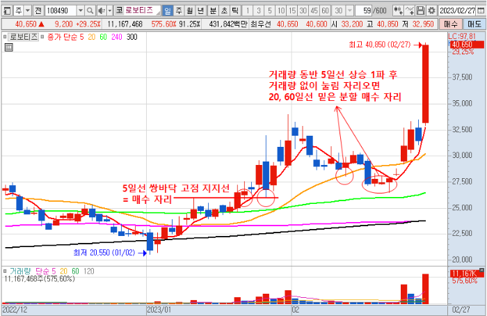Toggle the square before 종가 단순 legend
This screenshot has height=316, width=487.
pos(42,37)
